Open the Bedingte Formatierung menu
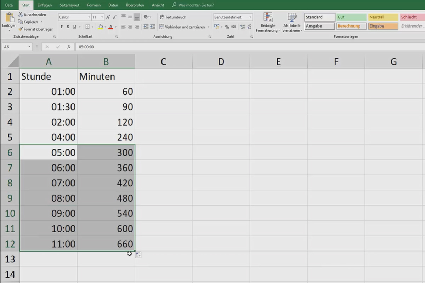The width and height of the screenshot is (425, 283). point(268,23)
